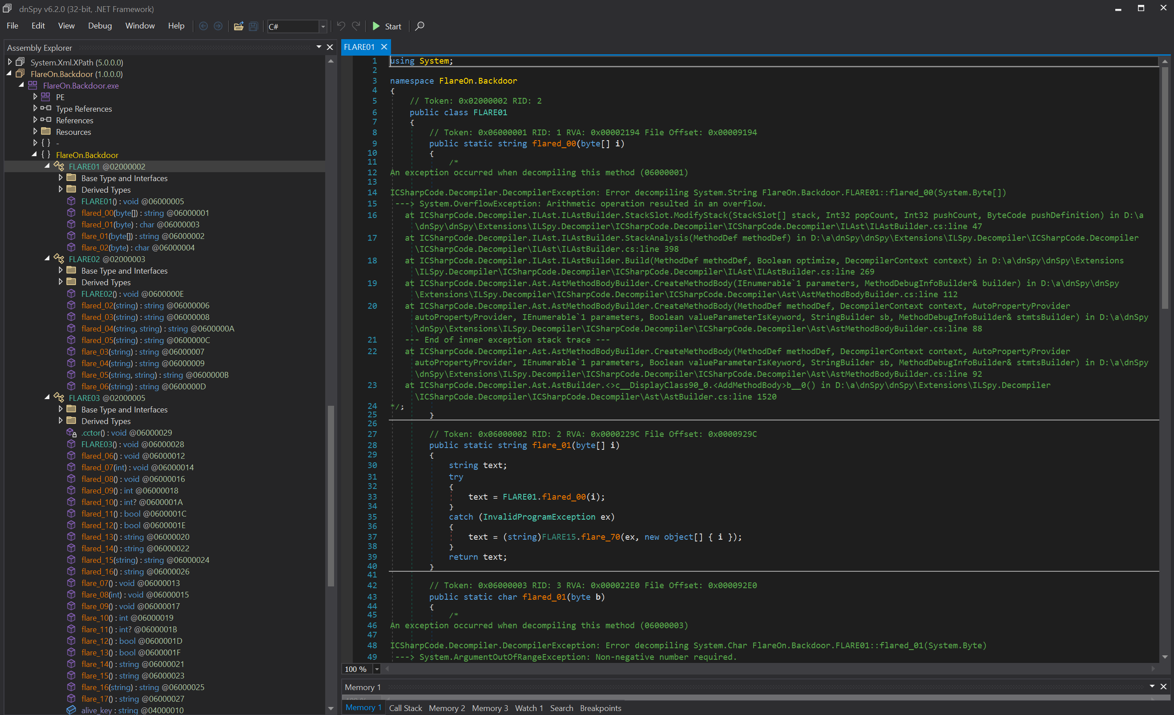The width and height of the screenshot is (1174, 715).
Task: Open the C# language dropdown
Action: 323,27
